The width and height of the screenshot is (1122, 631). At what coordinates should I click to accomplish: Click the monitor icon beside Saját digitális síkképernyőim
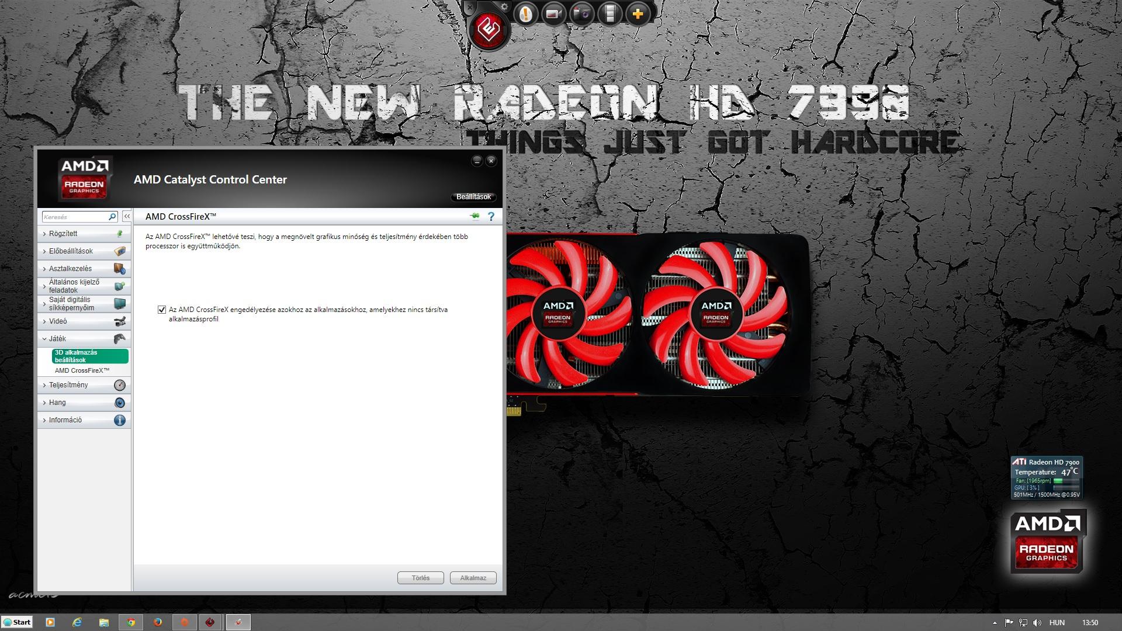[x=120, y=304]
